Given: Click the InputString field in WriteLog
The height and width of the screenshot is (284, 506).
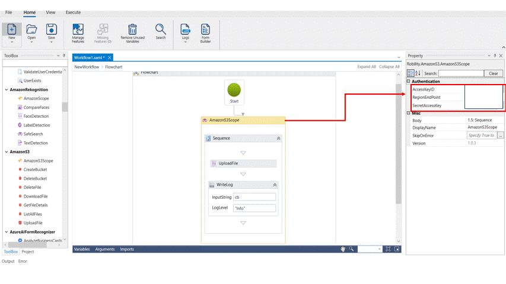Looking at the screenshot, I should pos(254,197).
